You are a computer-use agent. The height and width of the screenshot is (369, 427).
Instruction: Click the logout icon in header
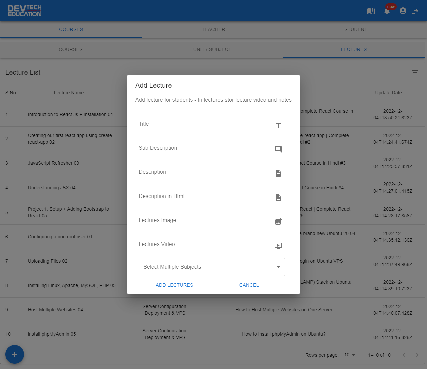point(415,11)
